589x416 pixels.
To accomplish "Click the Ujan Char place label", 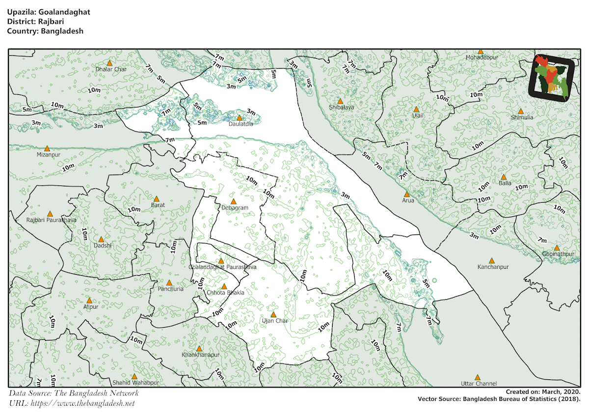I will [x=274, y=321].
